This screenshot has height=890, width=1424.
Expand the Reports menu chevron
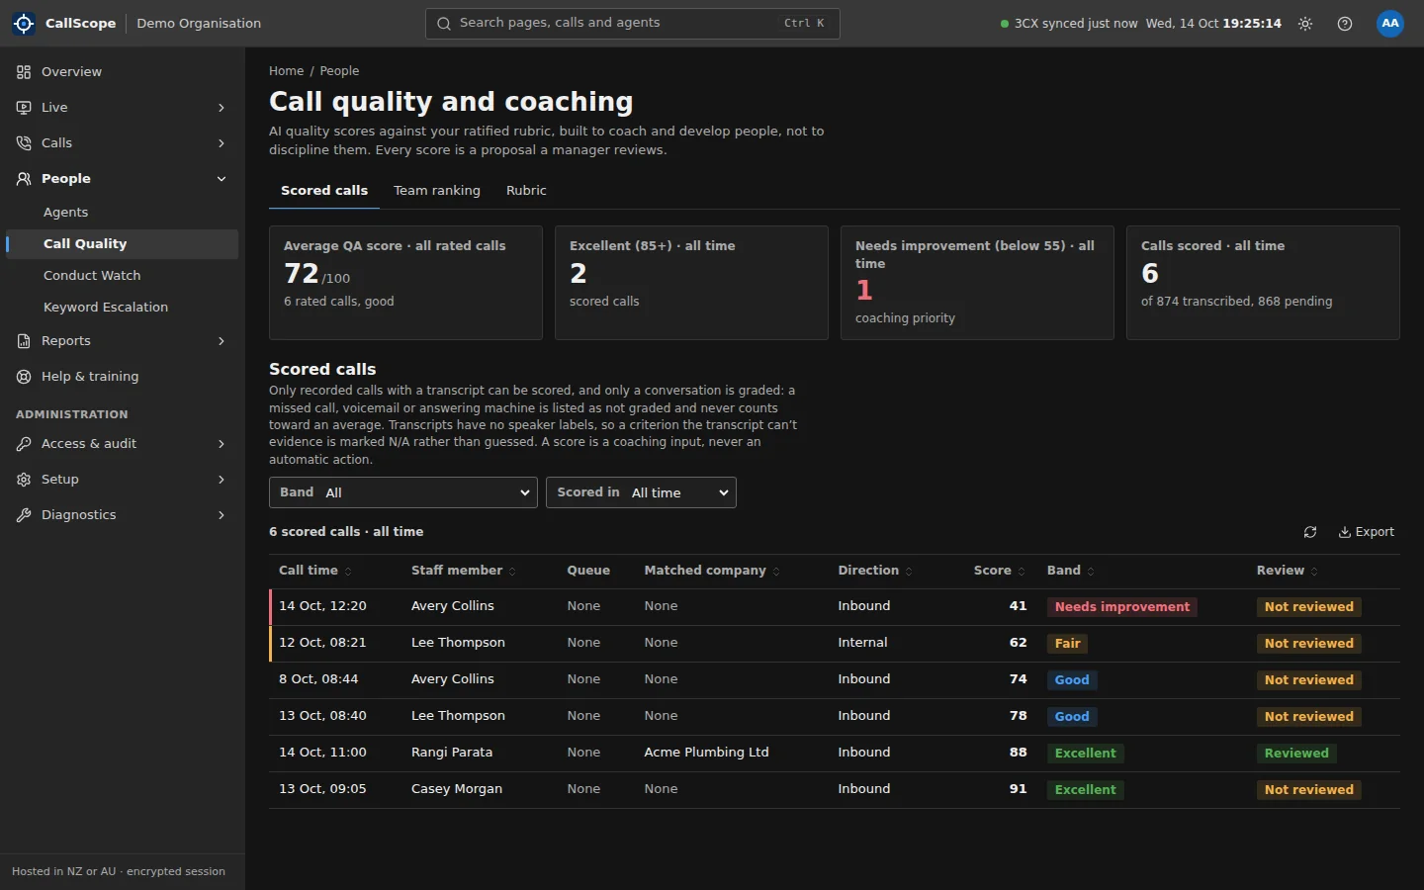[222, 341]
